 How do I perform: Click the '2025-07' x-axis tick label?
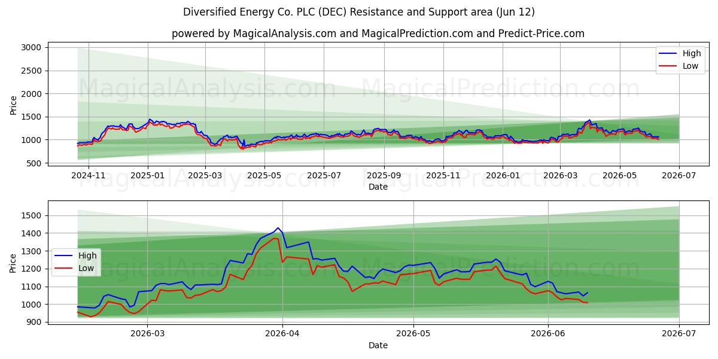click(x=324, y=176)
